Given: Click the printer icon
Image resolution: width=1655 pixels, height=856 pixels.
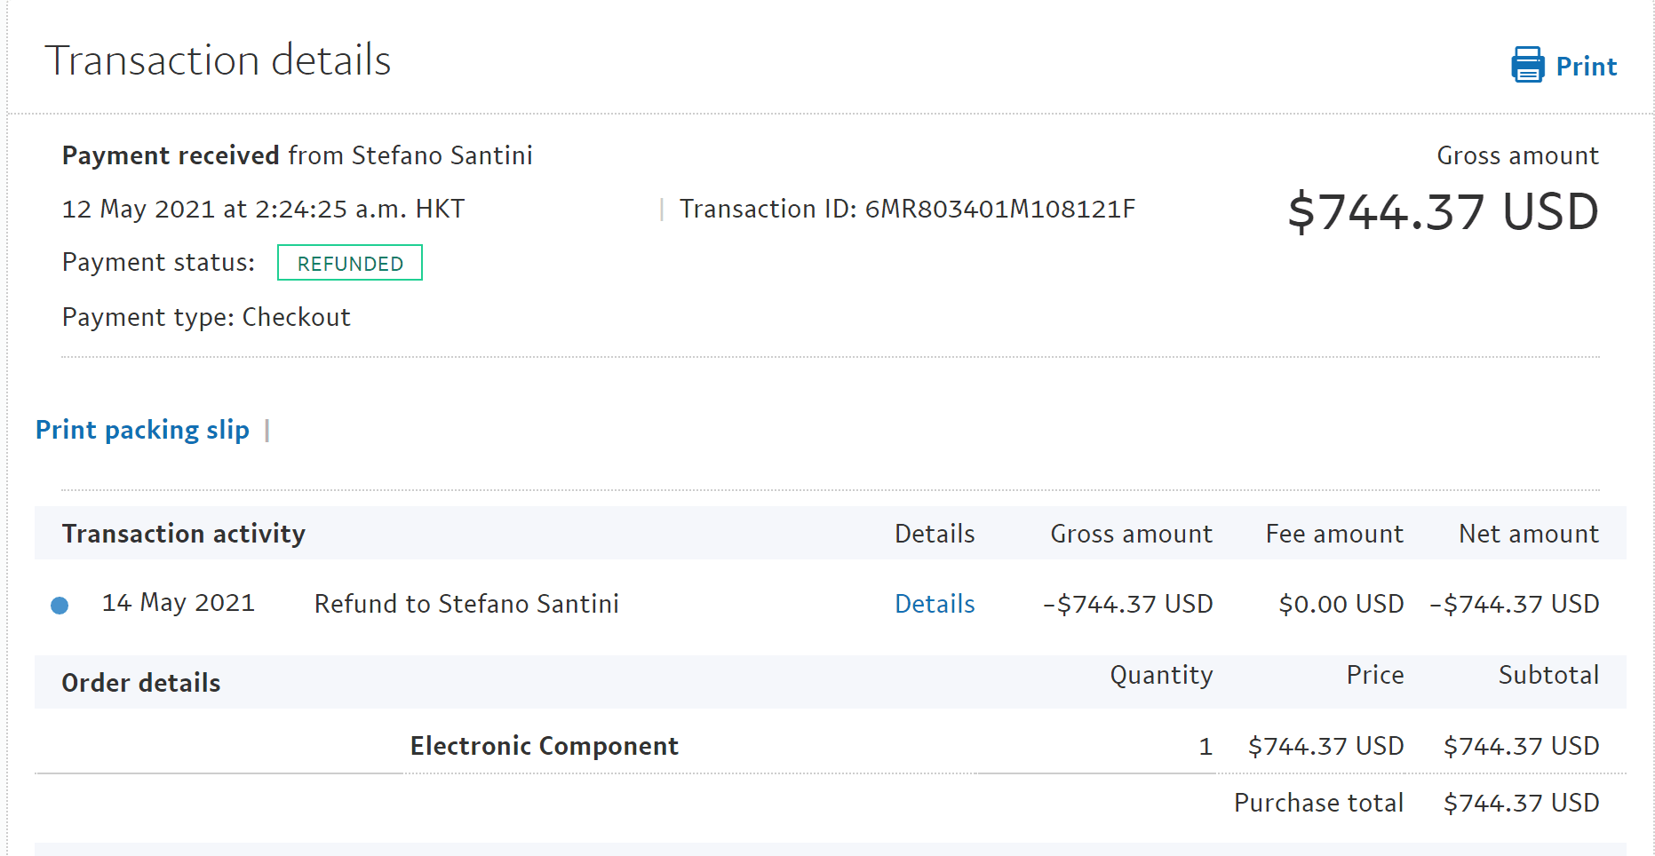Looking at the screenshot, I should [1527, 66].
